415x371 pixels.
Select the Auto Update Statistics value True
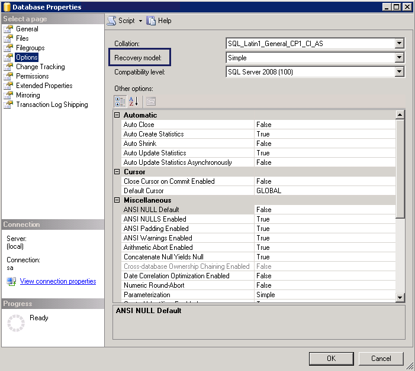coord(263,153)
